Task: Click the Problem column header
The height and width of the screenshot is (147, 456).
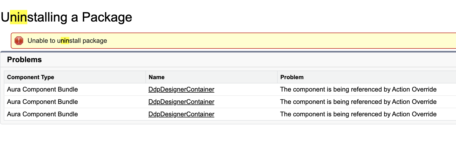Action: (x=292, y=77)
